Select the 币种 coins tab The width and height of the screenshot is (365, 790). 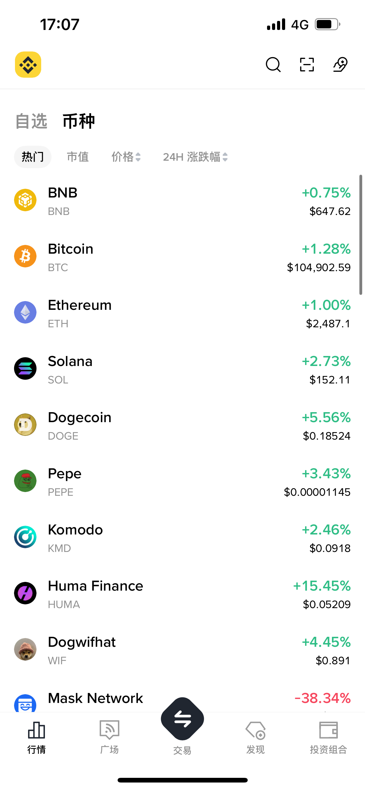pos(79,121)
